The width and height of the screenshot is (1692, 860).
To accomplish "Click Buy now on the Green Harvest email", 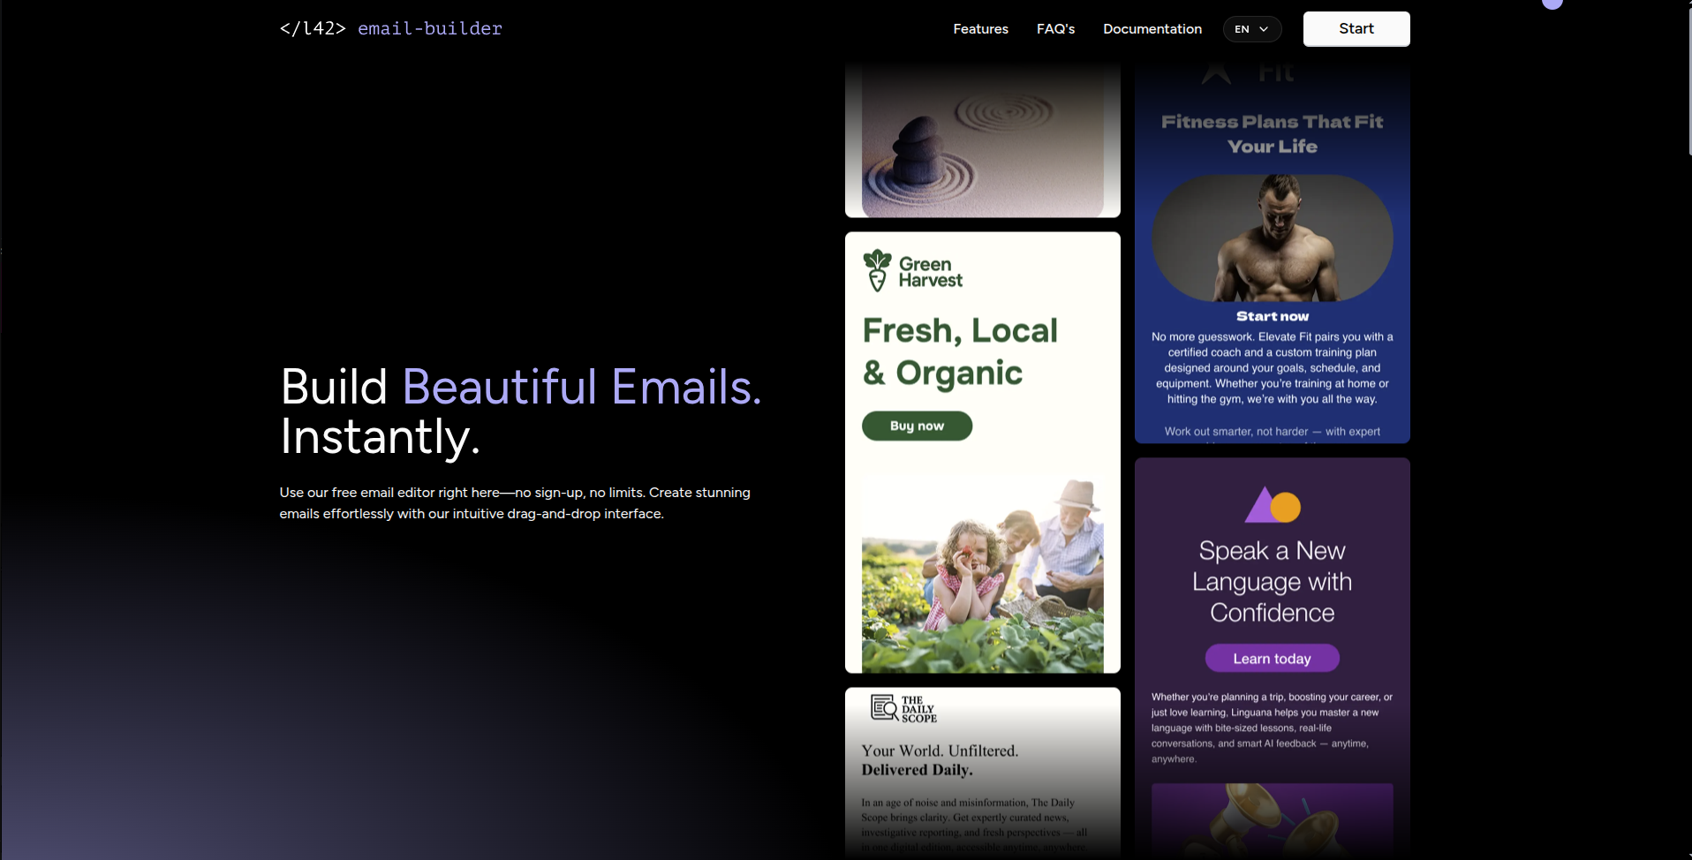I will coord(917,426).
